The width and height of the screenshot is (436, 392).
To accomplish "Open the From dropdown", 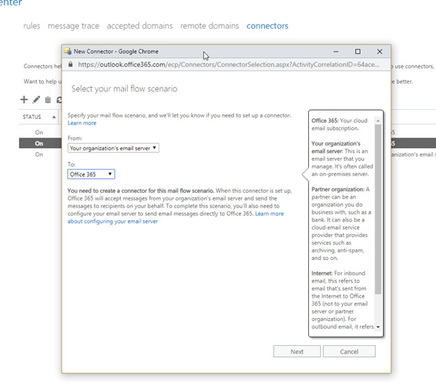I will (113, 148).
